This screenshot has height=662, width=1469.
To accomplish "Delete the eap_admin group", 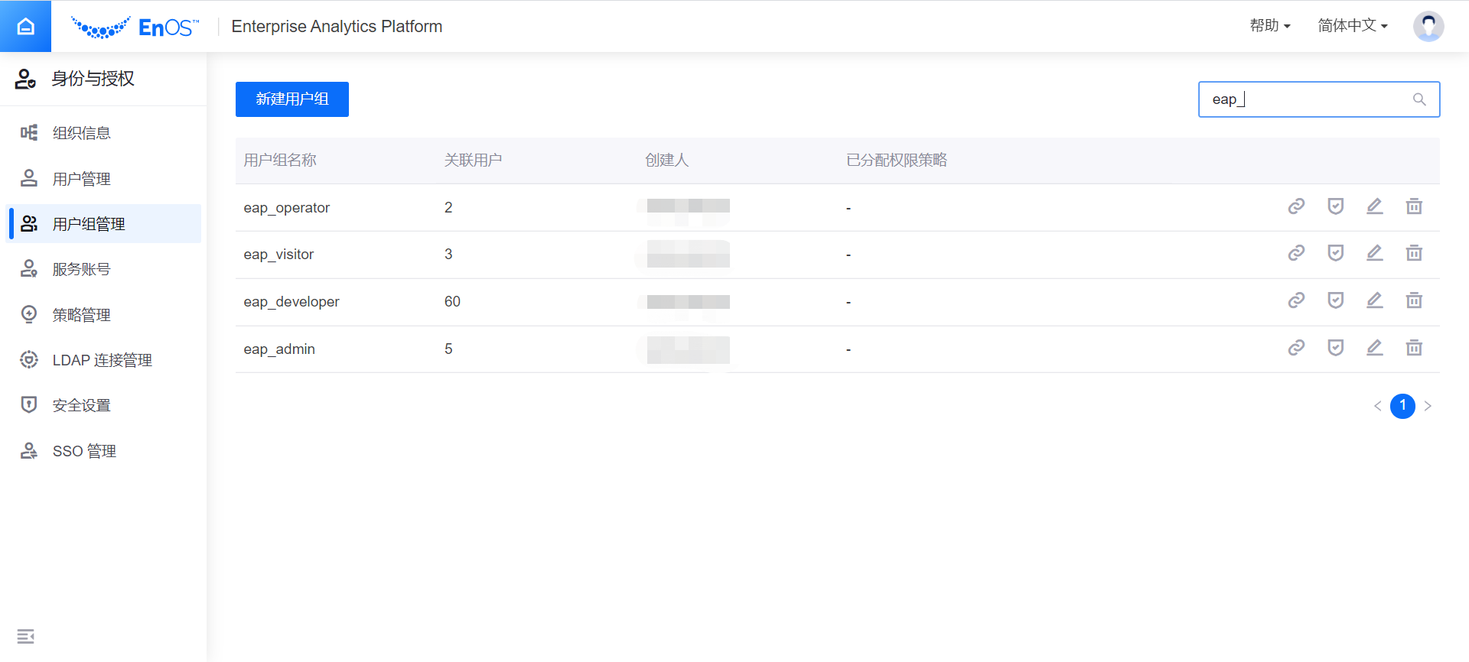I will 1414,348.
